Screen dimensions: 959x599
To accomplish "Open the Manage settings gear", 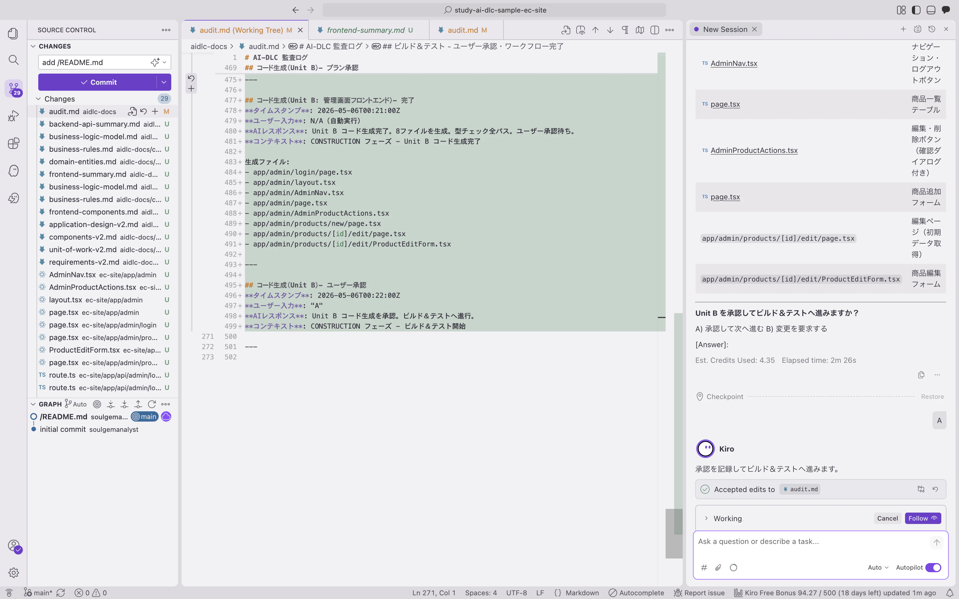I will click(13, 572).
